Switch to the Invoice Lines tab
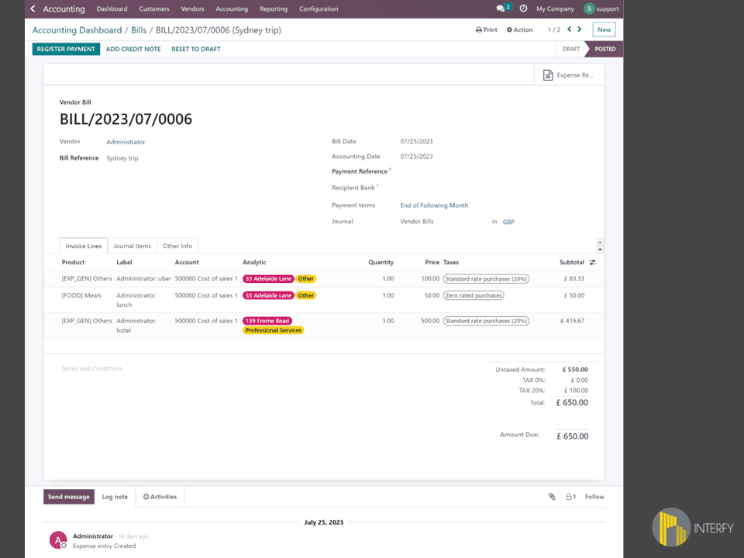The height and width of the screenshot is (558, 744). tap(84, 246)
